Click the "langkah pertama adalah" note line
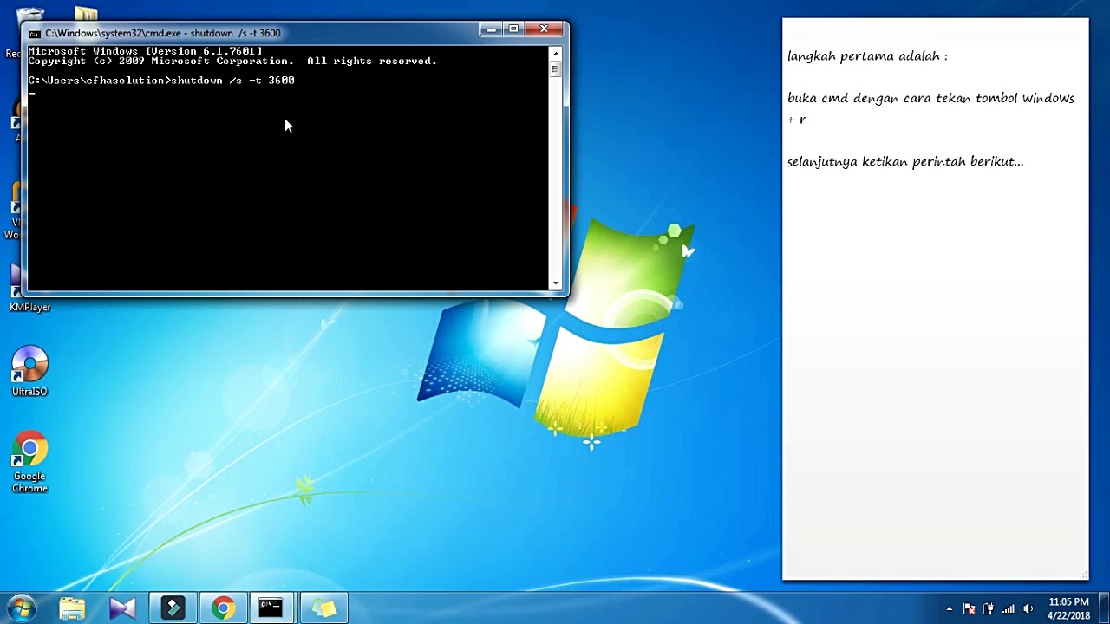The height and width of the screenshot is (624, 1110). click(x=867, y=56)
